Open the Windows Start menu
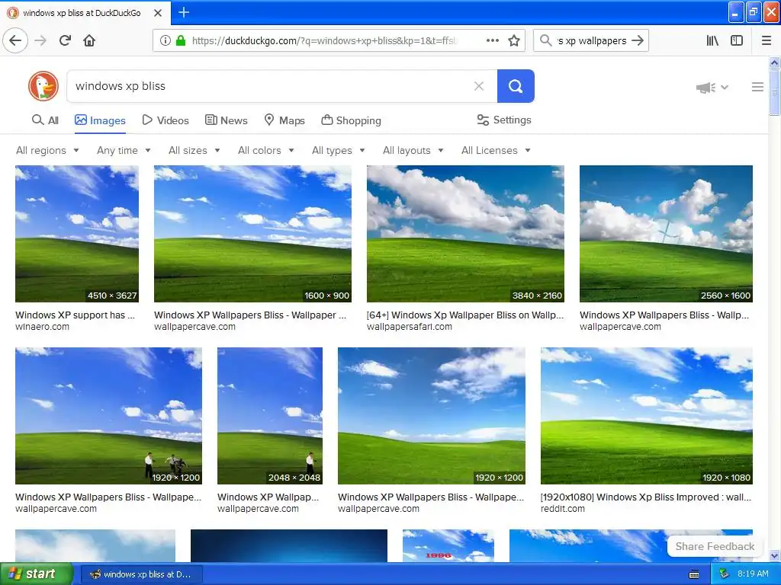The image size is (781, 585). [x=35, y=574]
